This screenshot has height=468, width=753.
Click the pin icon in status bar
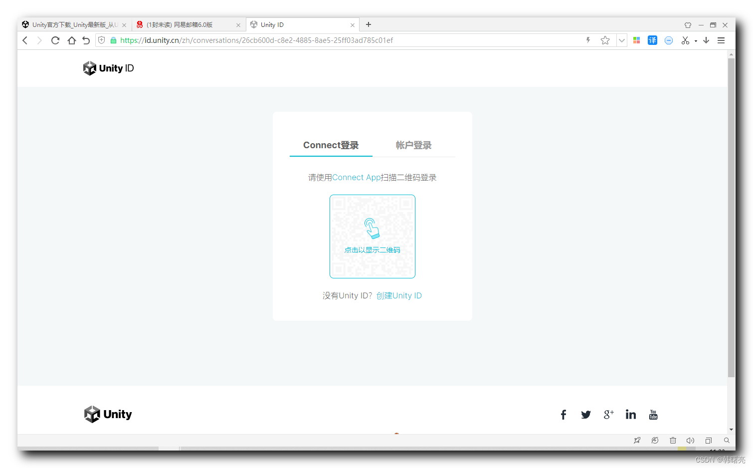click(x=637, y=441)
